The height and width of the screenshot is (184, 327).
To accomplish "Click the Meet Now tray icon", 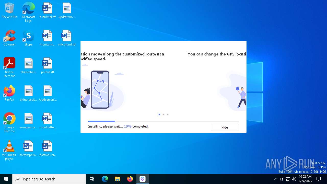I will click(282, 179).
